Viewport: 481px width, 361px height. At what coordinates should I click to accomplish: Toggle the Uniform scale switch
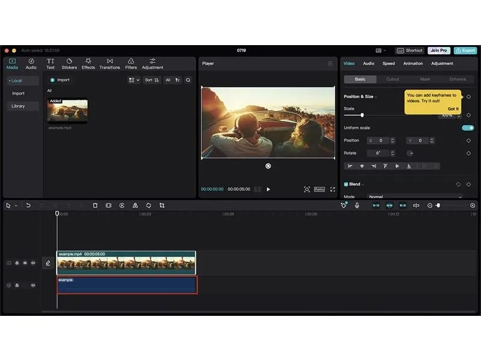(x=468, y=128)
